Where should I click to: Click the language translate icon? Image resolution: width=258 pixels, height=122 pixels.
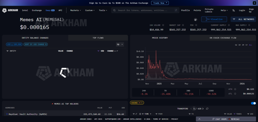(x=234, y=10)
